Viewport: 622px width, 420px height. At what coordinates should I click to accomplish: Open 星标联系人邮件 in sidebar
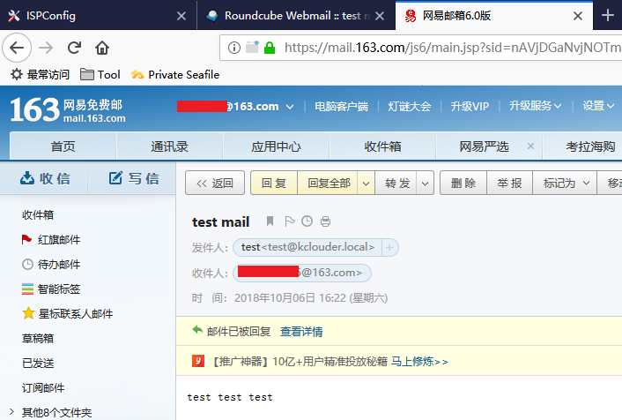pos(68,313)
